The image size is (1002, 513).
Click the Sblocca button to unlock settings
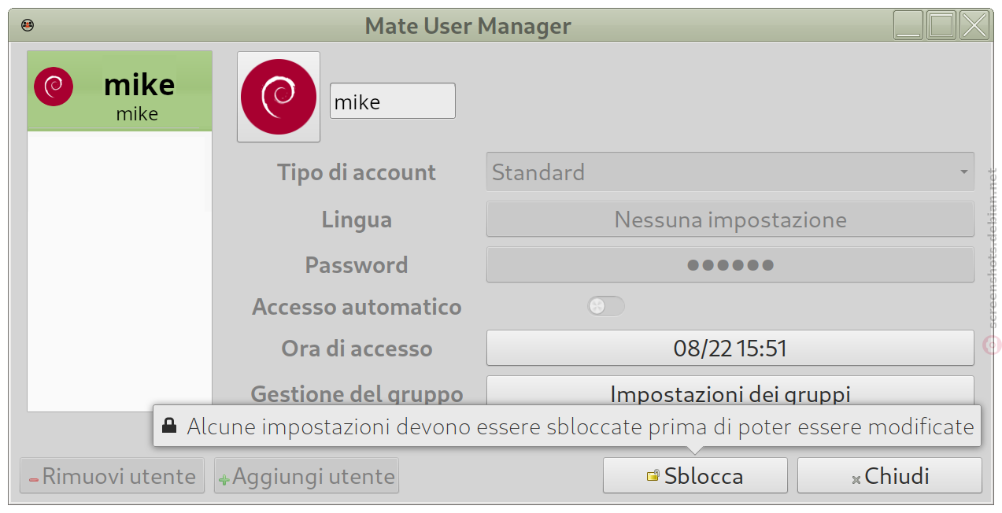click(695, 476)
